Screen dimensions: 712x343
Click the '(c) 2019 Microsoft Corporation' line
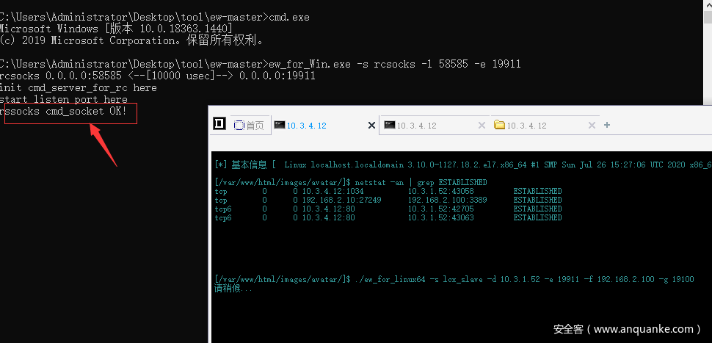tap(131, 40)
